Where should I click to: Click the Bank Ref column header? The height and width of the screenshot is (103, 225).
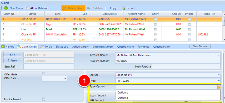click(209, 14)
